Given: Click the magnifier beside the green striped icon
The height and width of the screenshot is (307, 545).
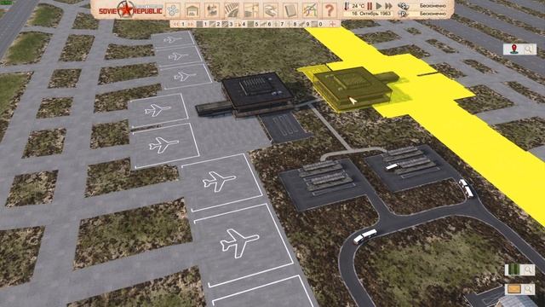Looking at the screenshot, I should pos(528,269).
